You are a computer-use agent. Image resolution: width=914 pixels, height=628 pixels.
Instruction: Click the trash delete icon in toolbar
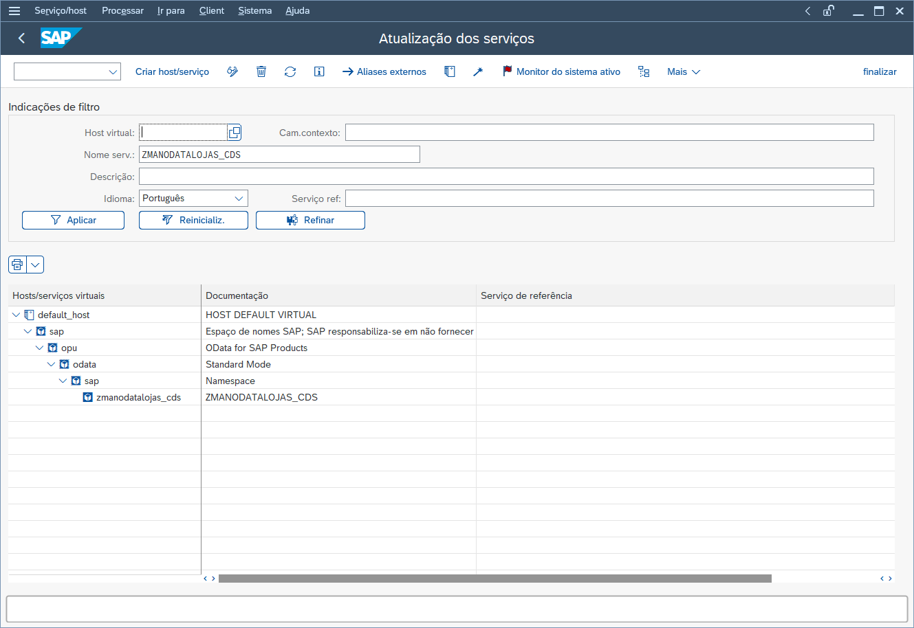pos(261,71)
